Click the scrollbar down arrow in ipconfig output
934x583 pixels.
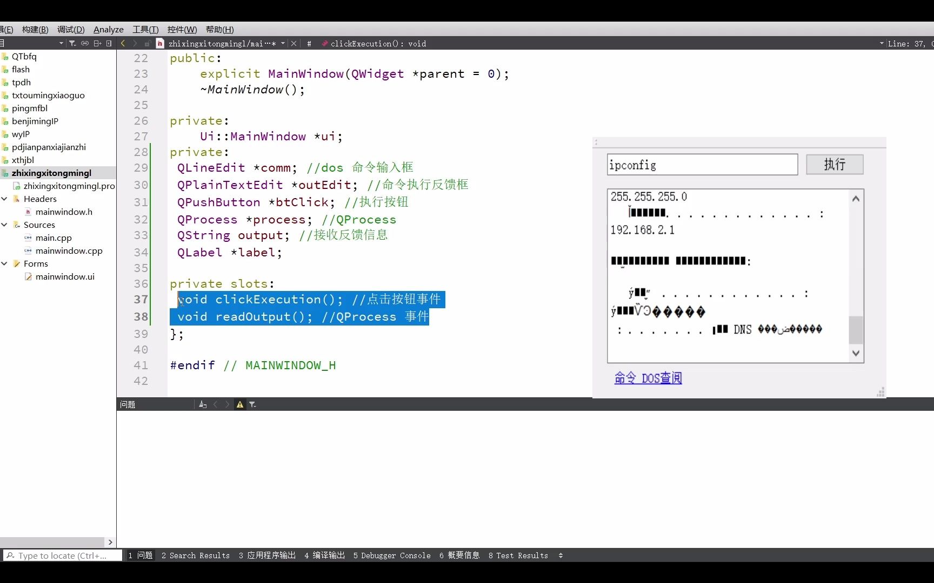point(856,353)
